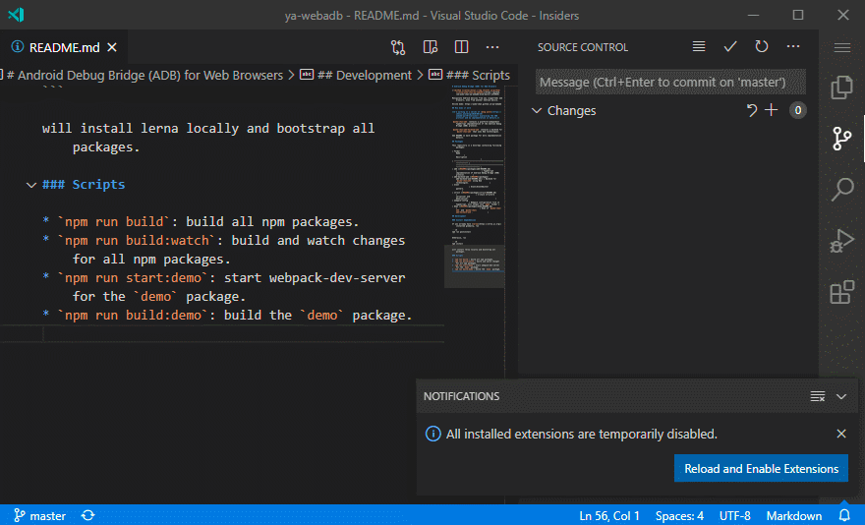Open the Extensions view icon
Viewport: 865px width, 525px height.
[841, 291]
